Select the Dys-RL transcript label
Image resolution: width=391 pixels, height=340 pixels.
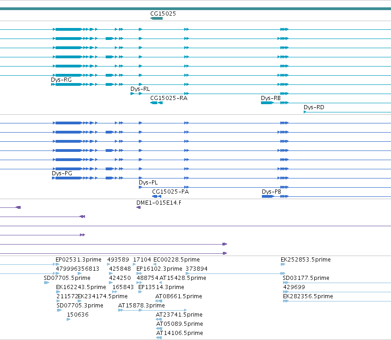(140, 89)
